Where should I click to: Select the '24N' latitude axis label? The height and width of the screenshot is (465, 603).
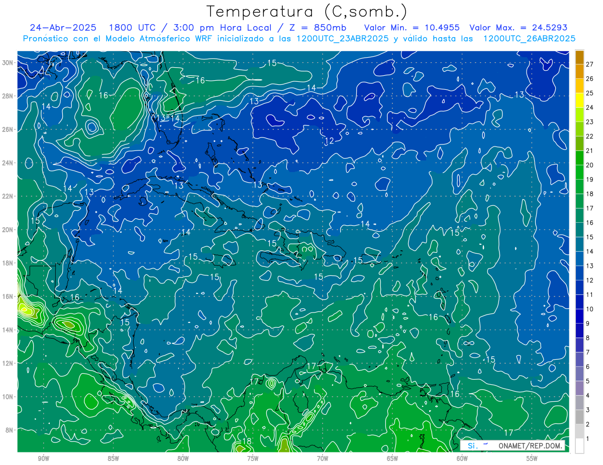8,163
